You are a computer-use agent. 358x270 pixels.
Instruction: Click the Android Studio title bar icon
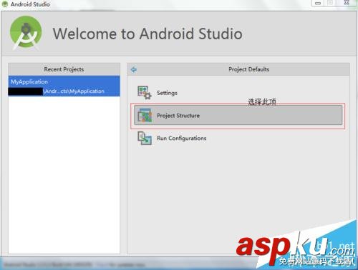pos(5,4)
